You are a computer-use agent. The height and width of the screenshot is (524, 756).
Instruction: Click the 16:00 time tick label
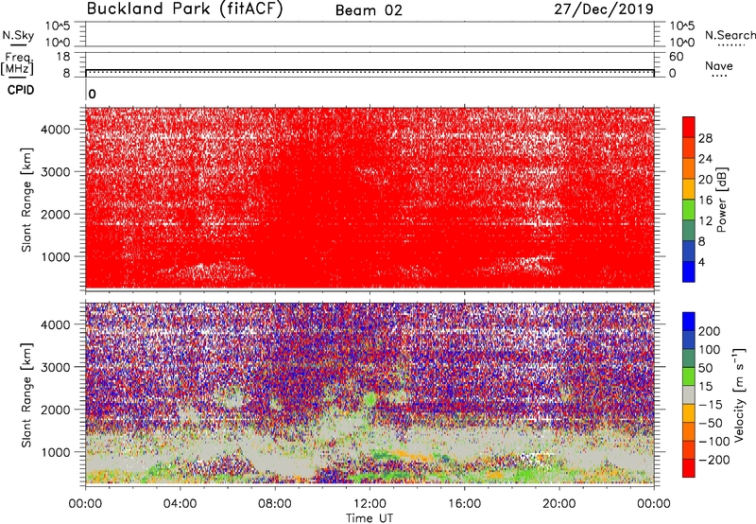pyautogui.click(x=464, y=504)
